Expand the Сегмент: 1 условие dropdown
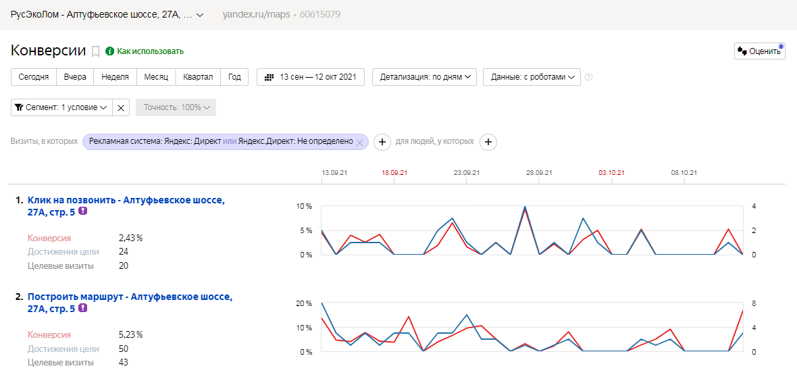Image resolution: width=797 pixels, height=381 pixels. click(61, 107)
